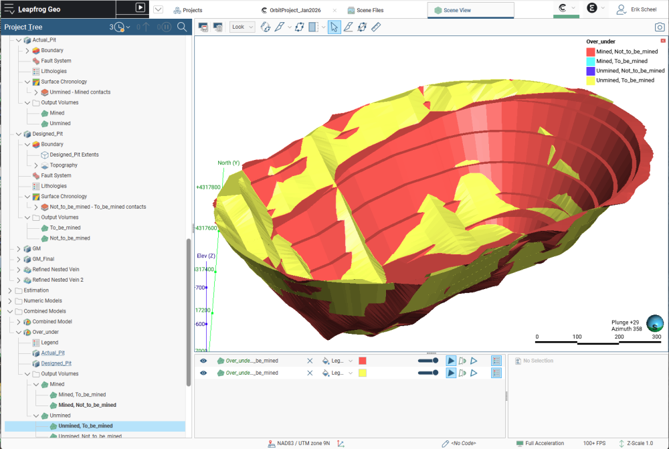
Task: Click the yellow colour swatch
Action: click(x=362, y=373)
